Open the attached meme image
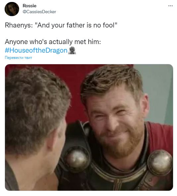The width and height of the screenshot is (177, 196). tap(89, 127)
